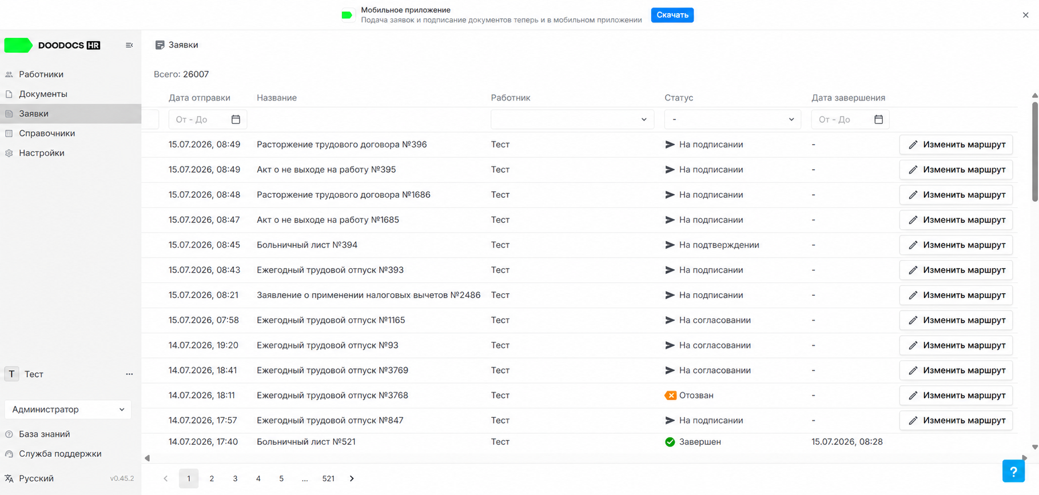Open Ежегодный трудовой отпуск №93

pyautogui.click(x=328, y=345)
